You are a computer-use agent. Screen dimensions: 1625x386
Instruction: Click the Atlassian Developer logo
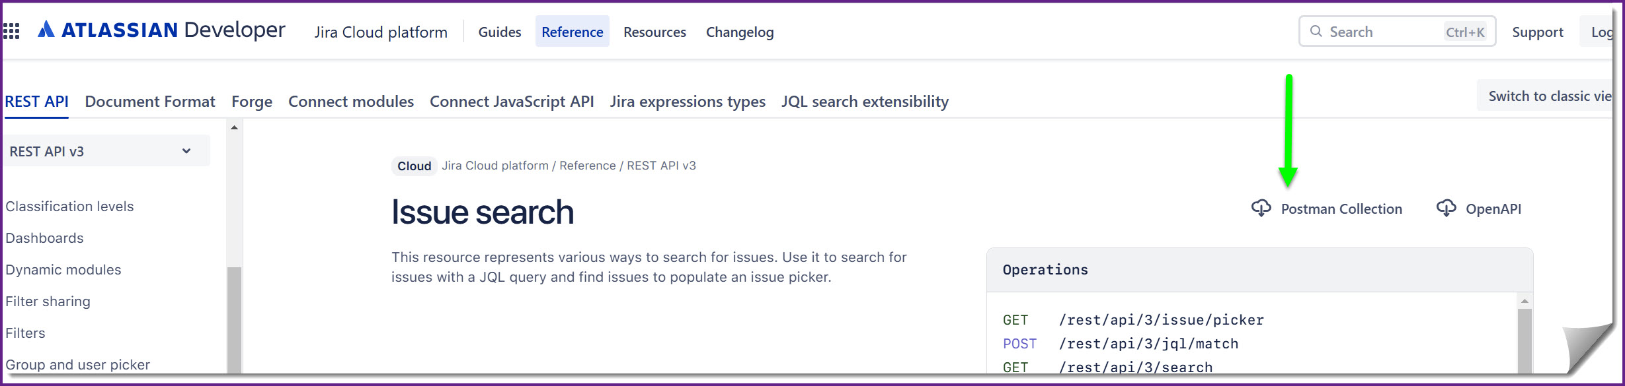click(162, 29)
